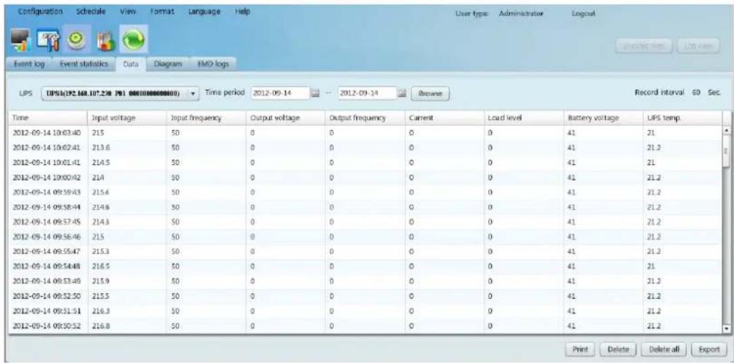734x363 pixels.
Task: Switch to the Event log tab
Action: [x=29, y=65]
